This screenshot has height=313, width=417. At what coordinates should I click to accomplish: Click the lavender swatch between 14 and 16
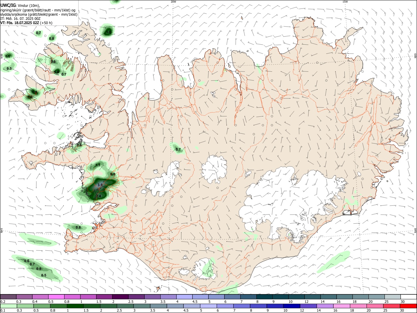click(324, 306)
